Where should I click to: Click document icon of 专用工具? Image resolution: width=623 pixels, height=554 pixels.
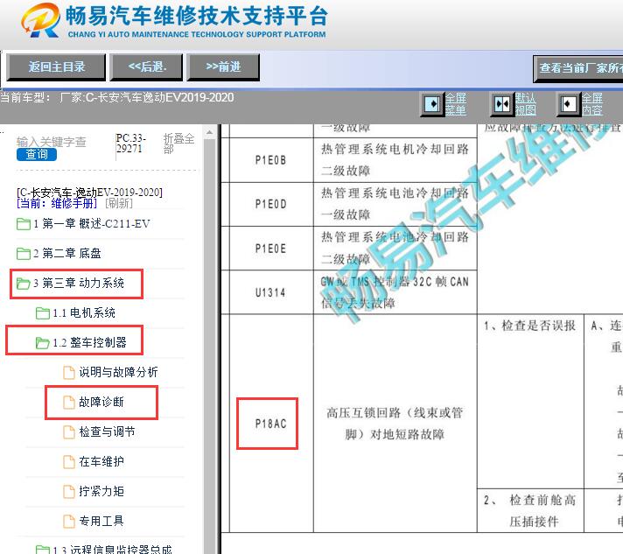click(x=69, y=522)
